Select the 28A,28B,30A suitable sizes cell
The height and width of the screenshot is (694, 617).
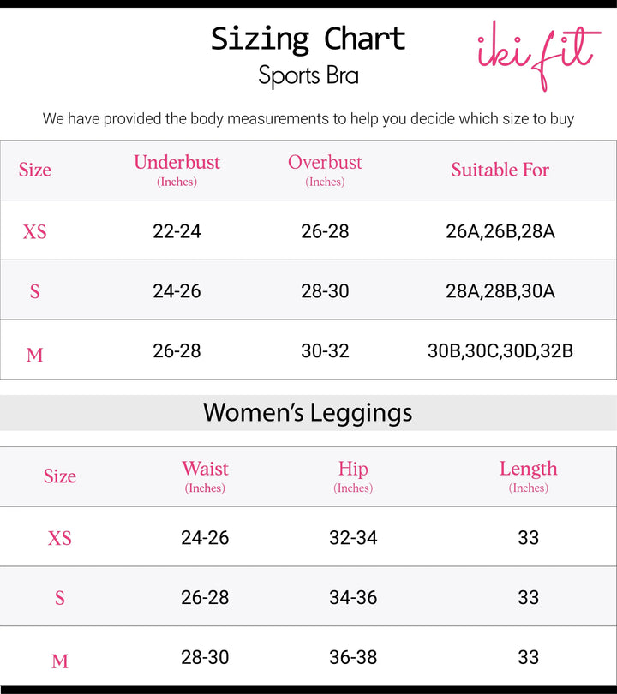pyautogui.click(x=500, y=291)
